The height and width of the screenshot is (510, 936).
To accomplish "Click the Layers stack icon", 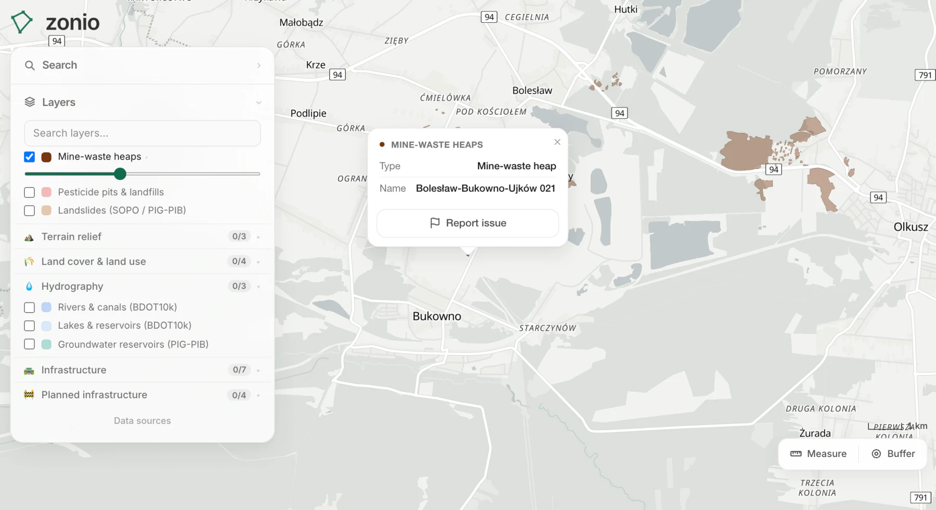I will coord(30,102).
